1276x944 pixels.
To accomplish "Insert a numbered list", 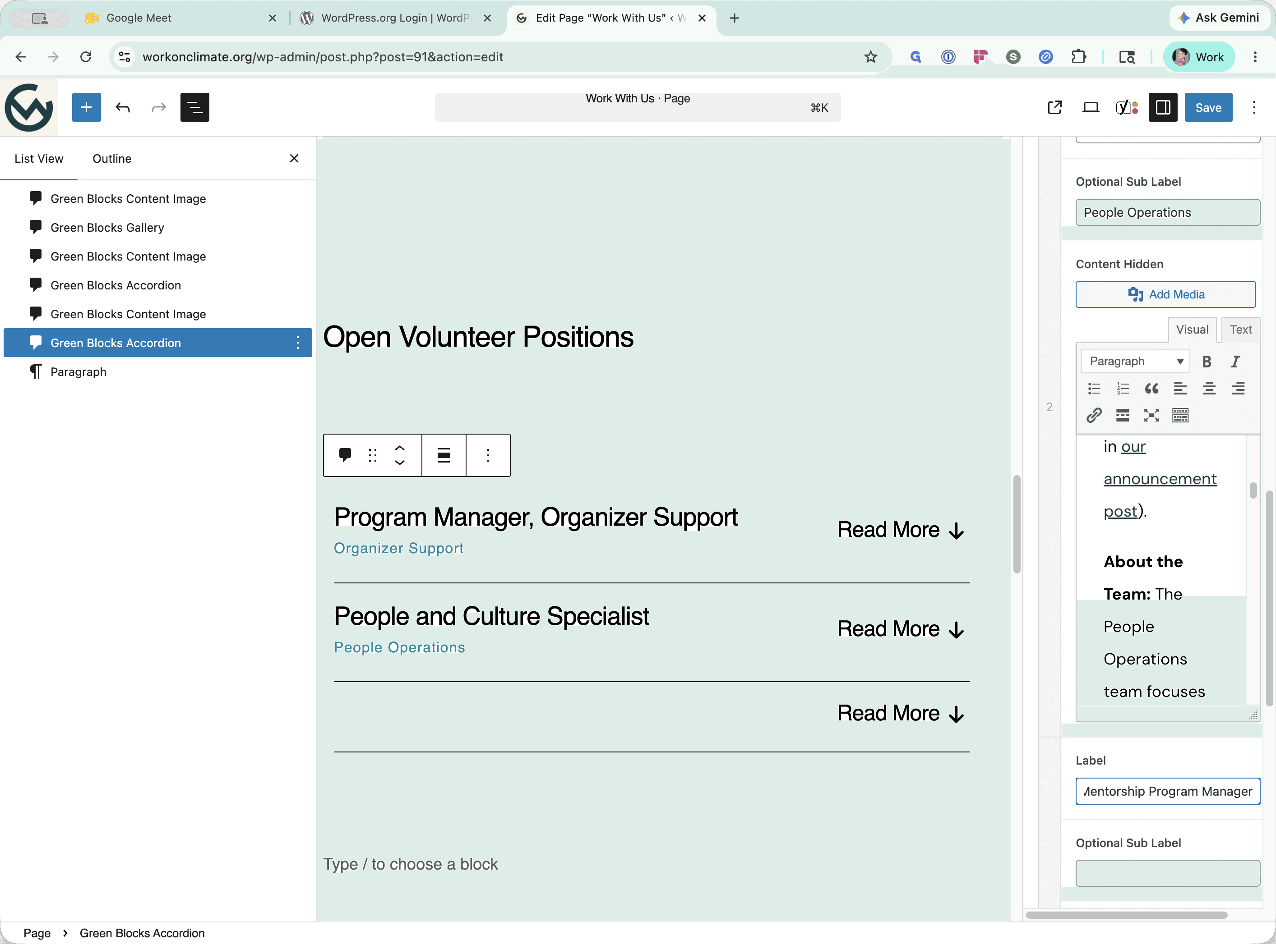I will point(1123,389).
